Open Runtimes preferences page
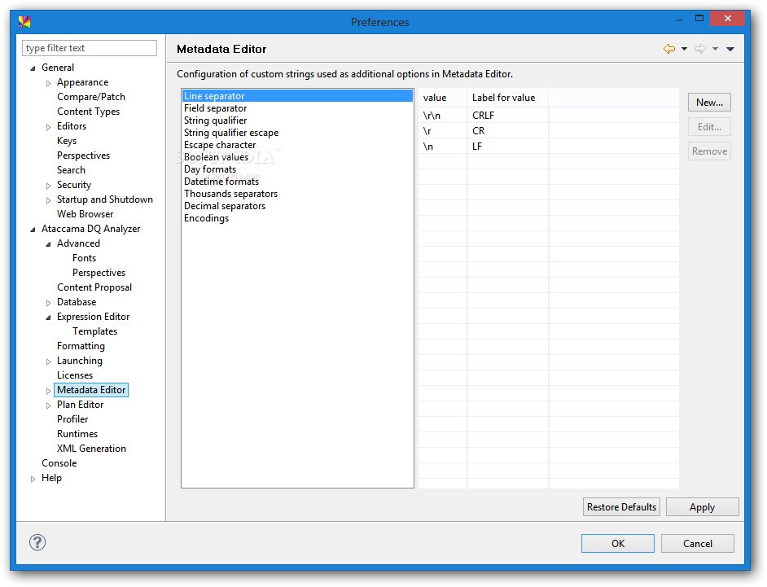The height and width of the screenshot is (587, 767). [77, 435]
